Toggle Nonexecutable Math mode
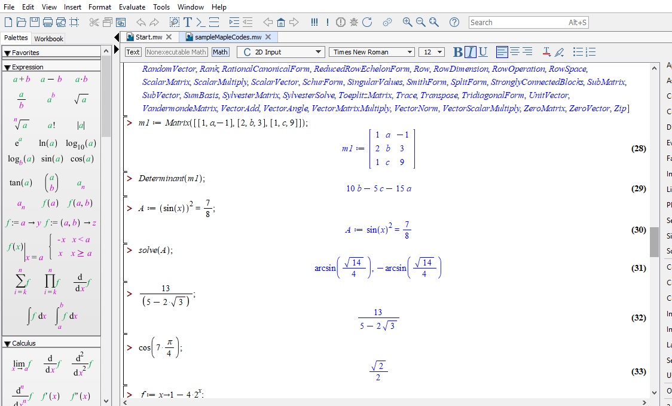The image size is (672, 406). 176,52
